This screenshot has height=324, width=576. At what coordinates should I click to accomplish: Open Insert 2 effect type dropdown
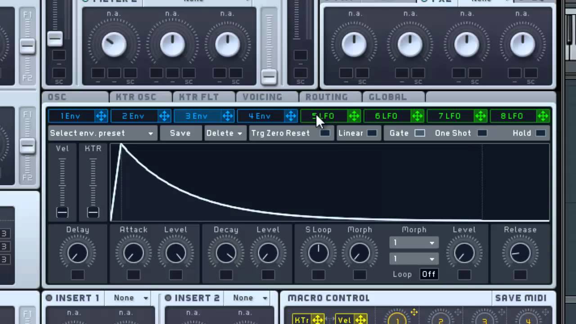point(250,298)
